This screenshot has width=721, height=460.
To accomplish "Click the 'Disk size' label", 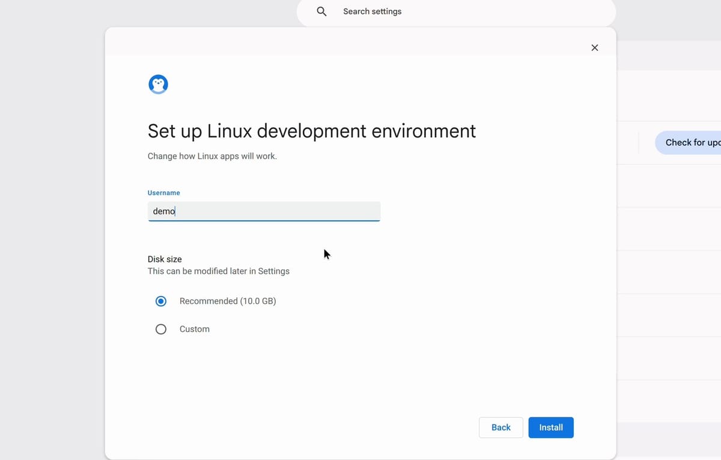I will (x=165, y=259).
